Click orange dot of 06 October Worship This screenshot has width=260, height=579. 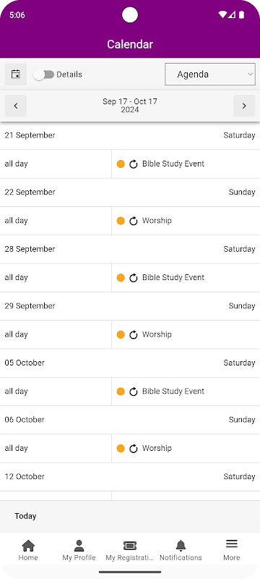tap(121, 448)
